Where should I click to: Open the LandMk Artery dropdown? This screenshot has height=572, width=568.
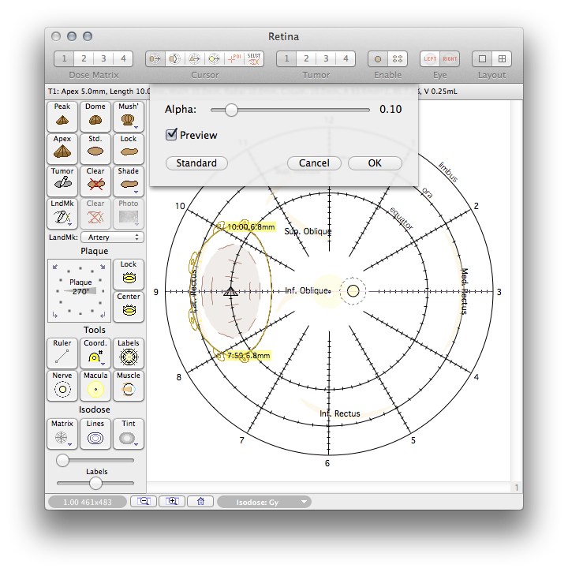pyautogui.click(x=112, y=237)
